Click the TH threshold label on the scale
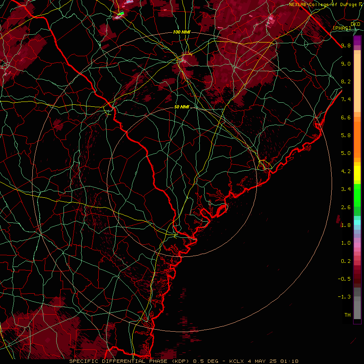The image size is (364, 364). (x=347, y=315)
